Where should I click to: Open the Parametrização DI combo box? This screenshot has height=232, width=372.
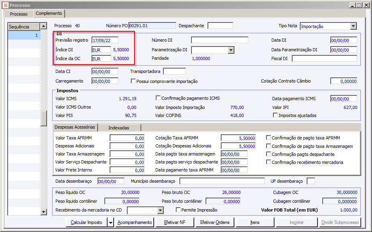[231, 50]
